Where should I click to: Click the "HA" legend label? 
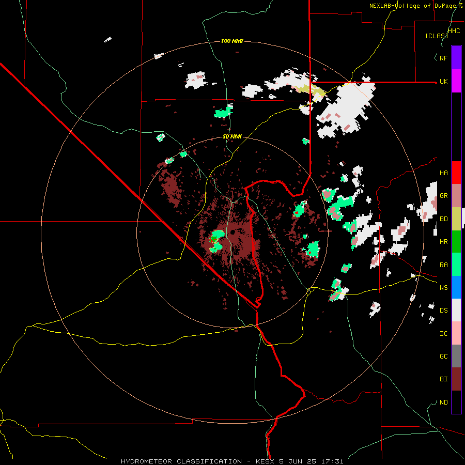(x=443, y=173)
